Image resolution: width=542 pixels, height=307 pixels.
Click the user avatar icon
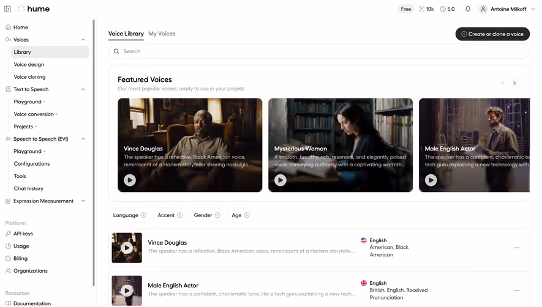click(483, 9)
